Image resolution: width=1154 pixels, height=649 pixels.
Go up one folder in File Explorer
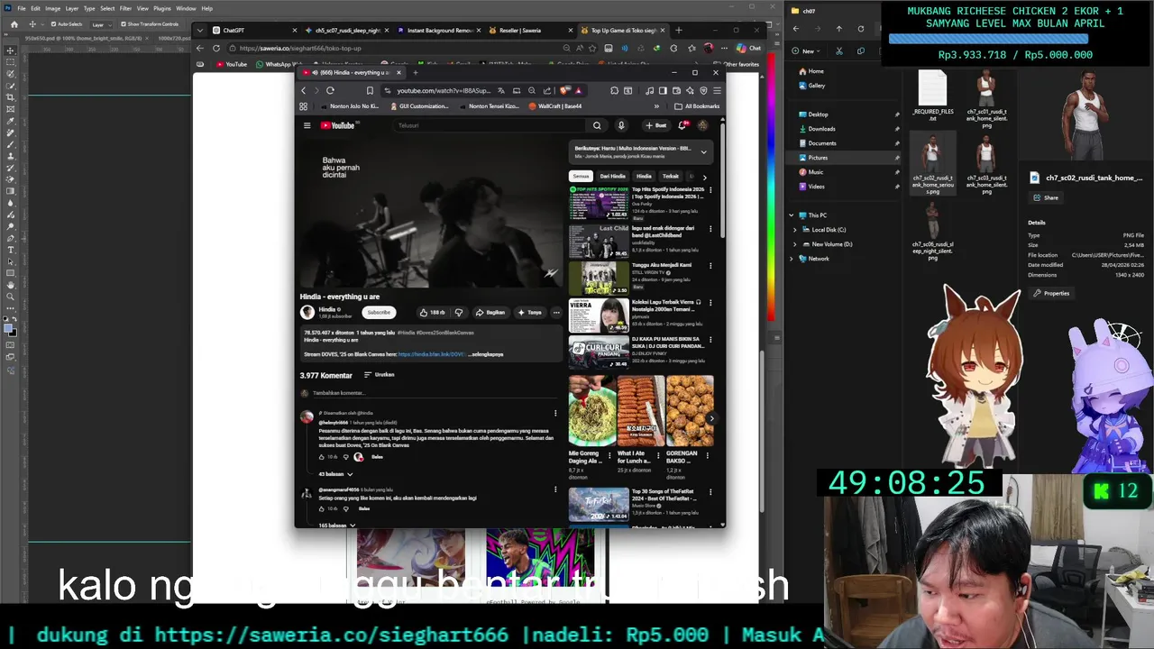tap(838, 29)
